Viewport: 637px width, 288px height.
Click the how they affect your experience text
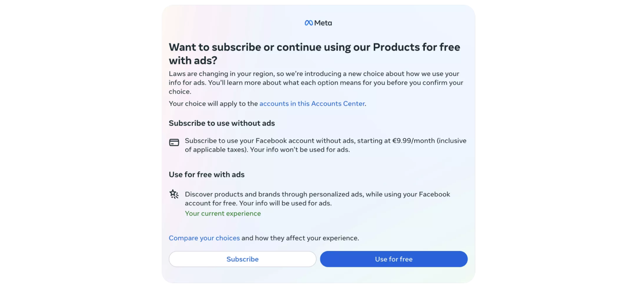(x=300, y=238)
